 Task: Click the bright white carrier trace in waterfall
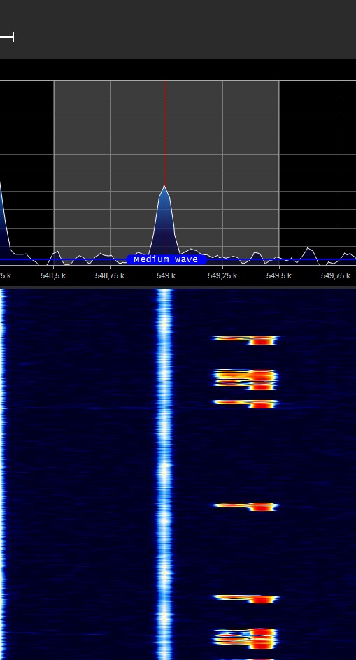(x=164, y=473)
